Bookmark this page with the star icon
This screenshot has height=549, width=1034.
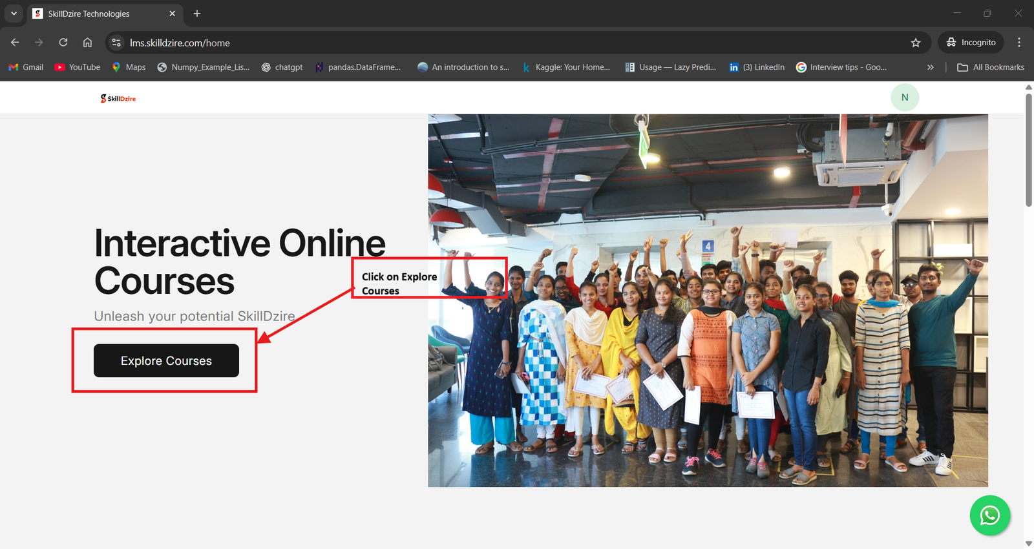pyautogui.click(x=916, y=43)
